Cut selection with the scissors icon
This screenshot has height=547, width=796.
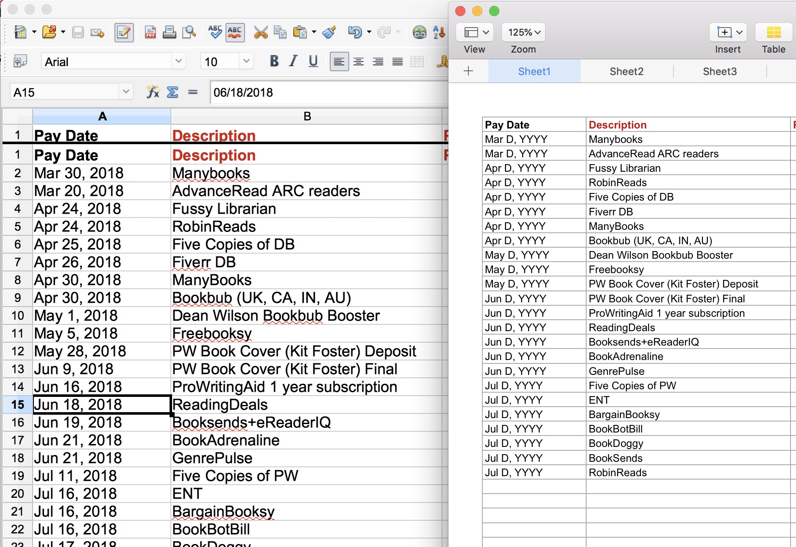coord(261,32)
